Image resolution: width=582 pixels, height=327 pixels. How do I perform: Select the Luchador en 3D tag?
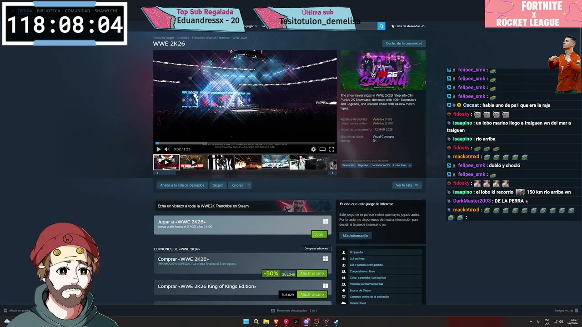(x=381, y=165)
